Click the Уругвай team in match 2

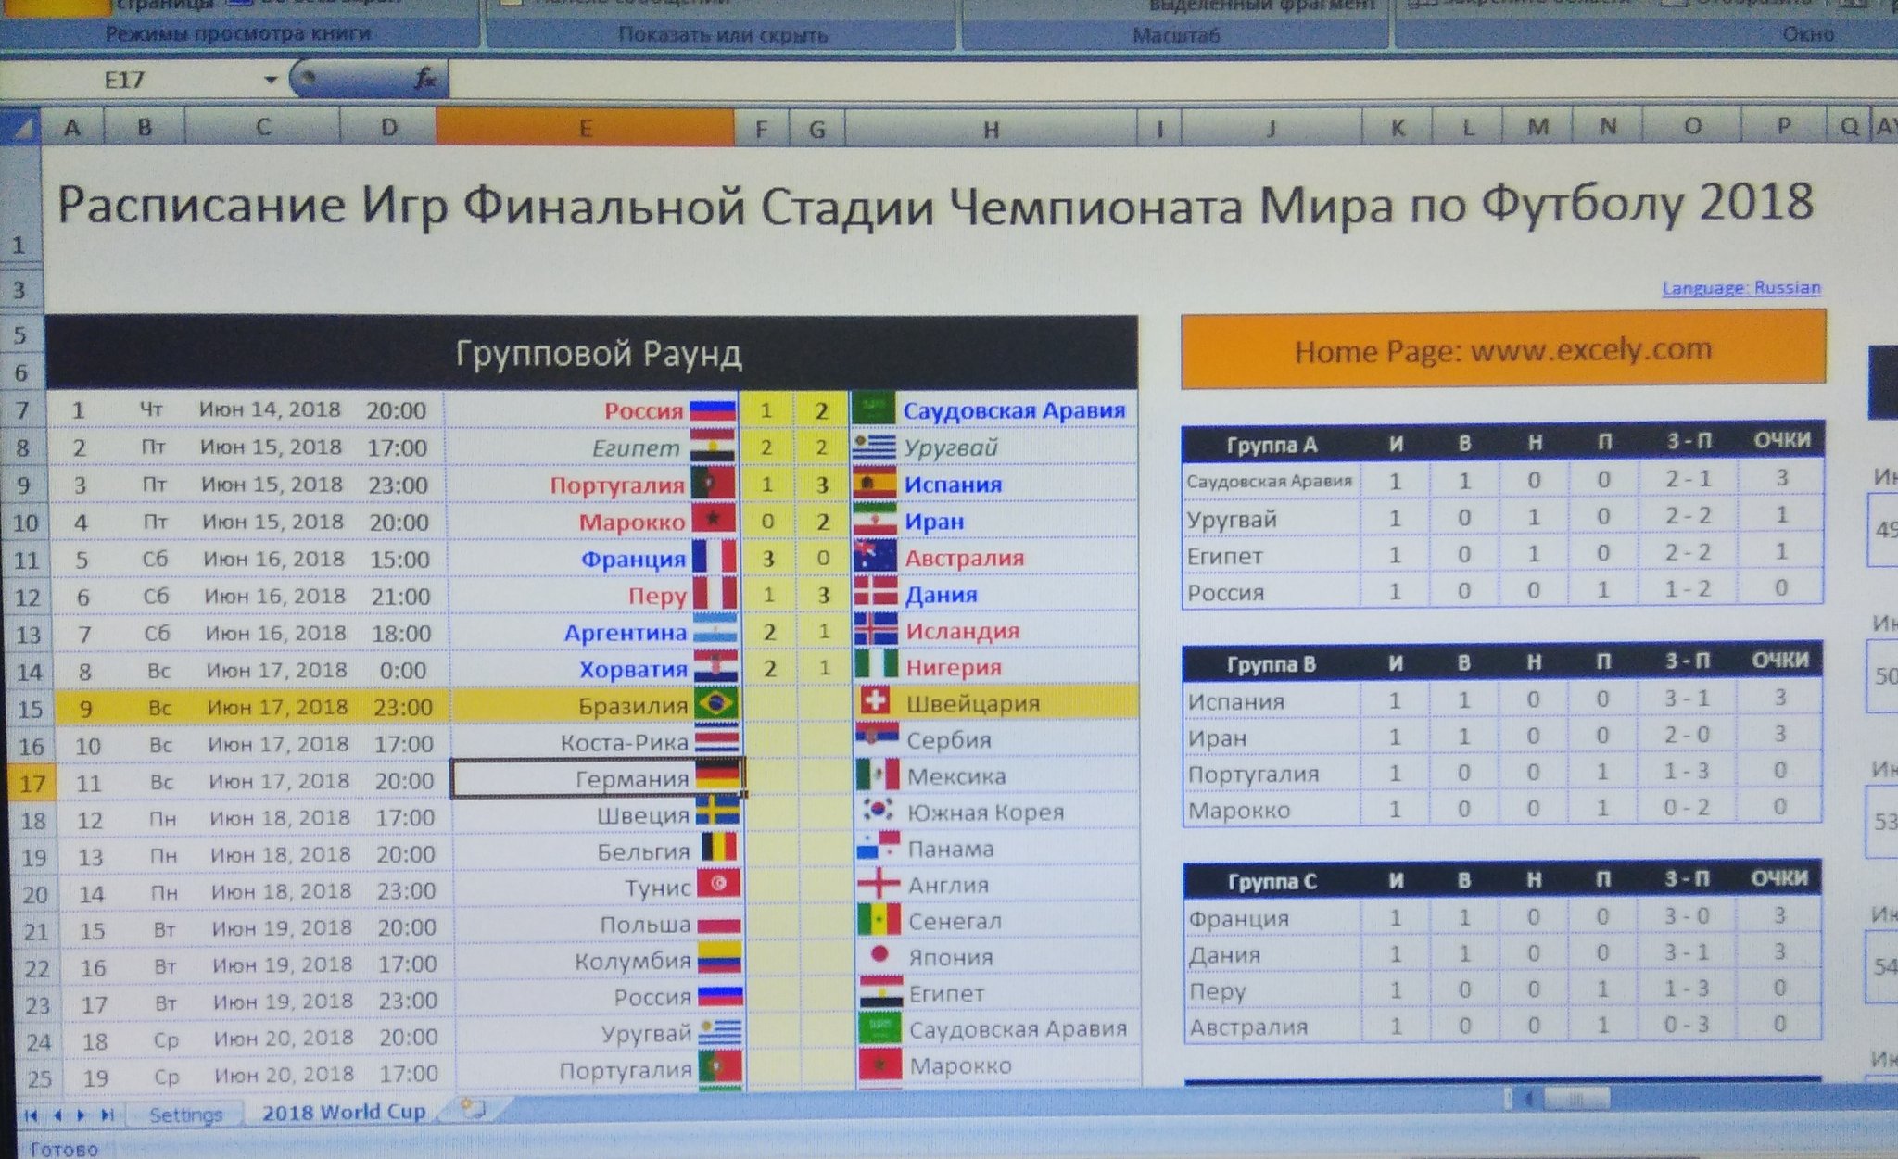[x=950, y=447]
